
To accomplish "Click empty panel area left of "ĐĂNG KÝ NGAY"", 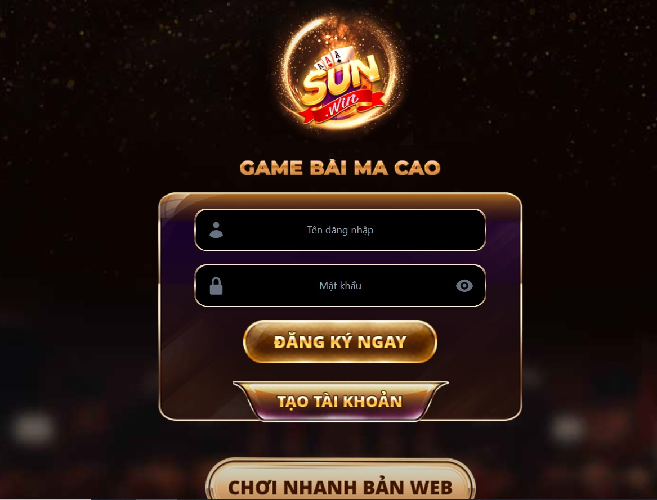I will click(201, 342).
